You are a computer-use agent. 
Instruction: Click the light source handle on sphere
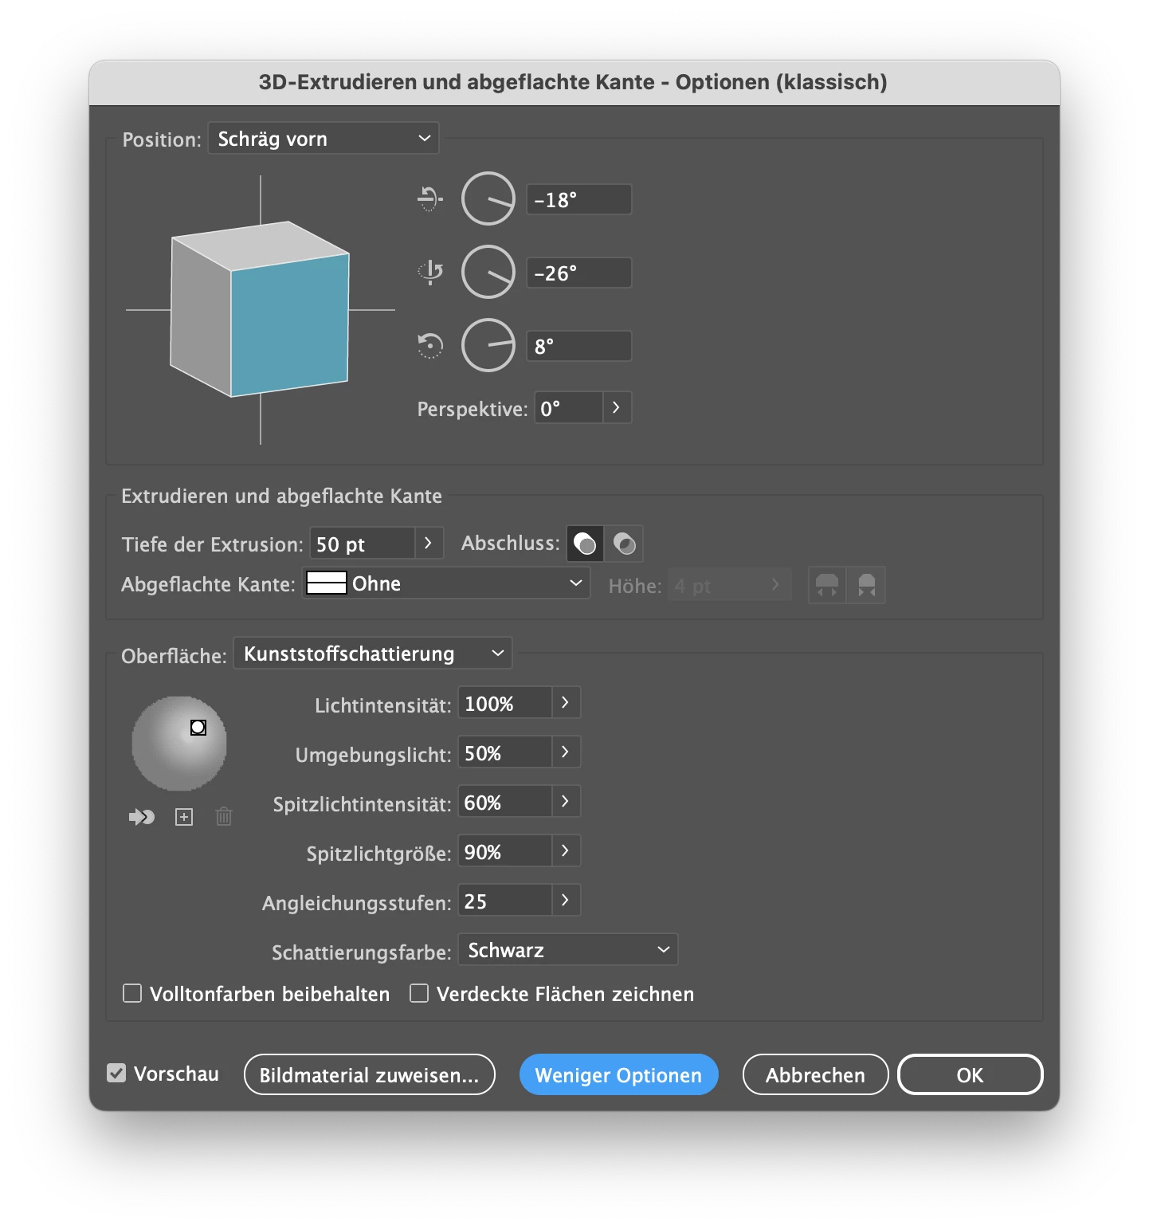198,727
